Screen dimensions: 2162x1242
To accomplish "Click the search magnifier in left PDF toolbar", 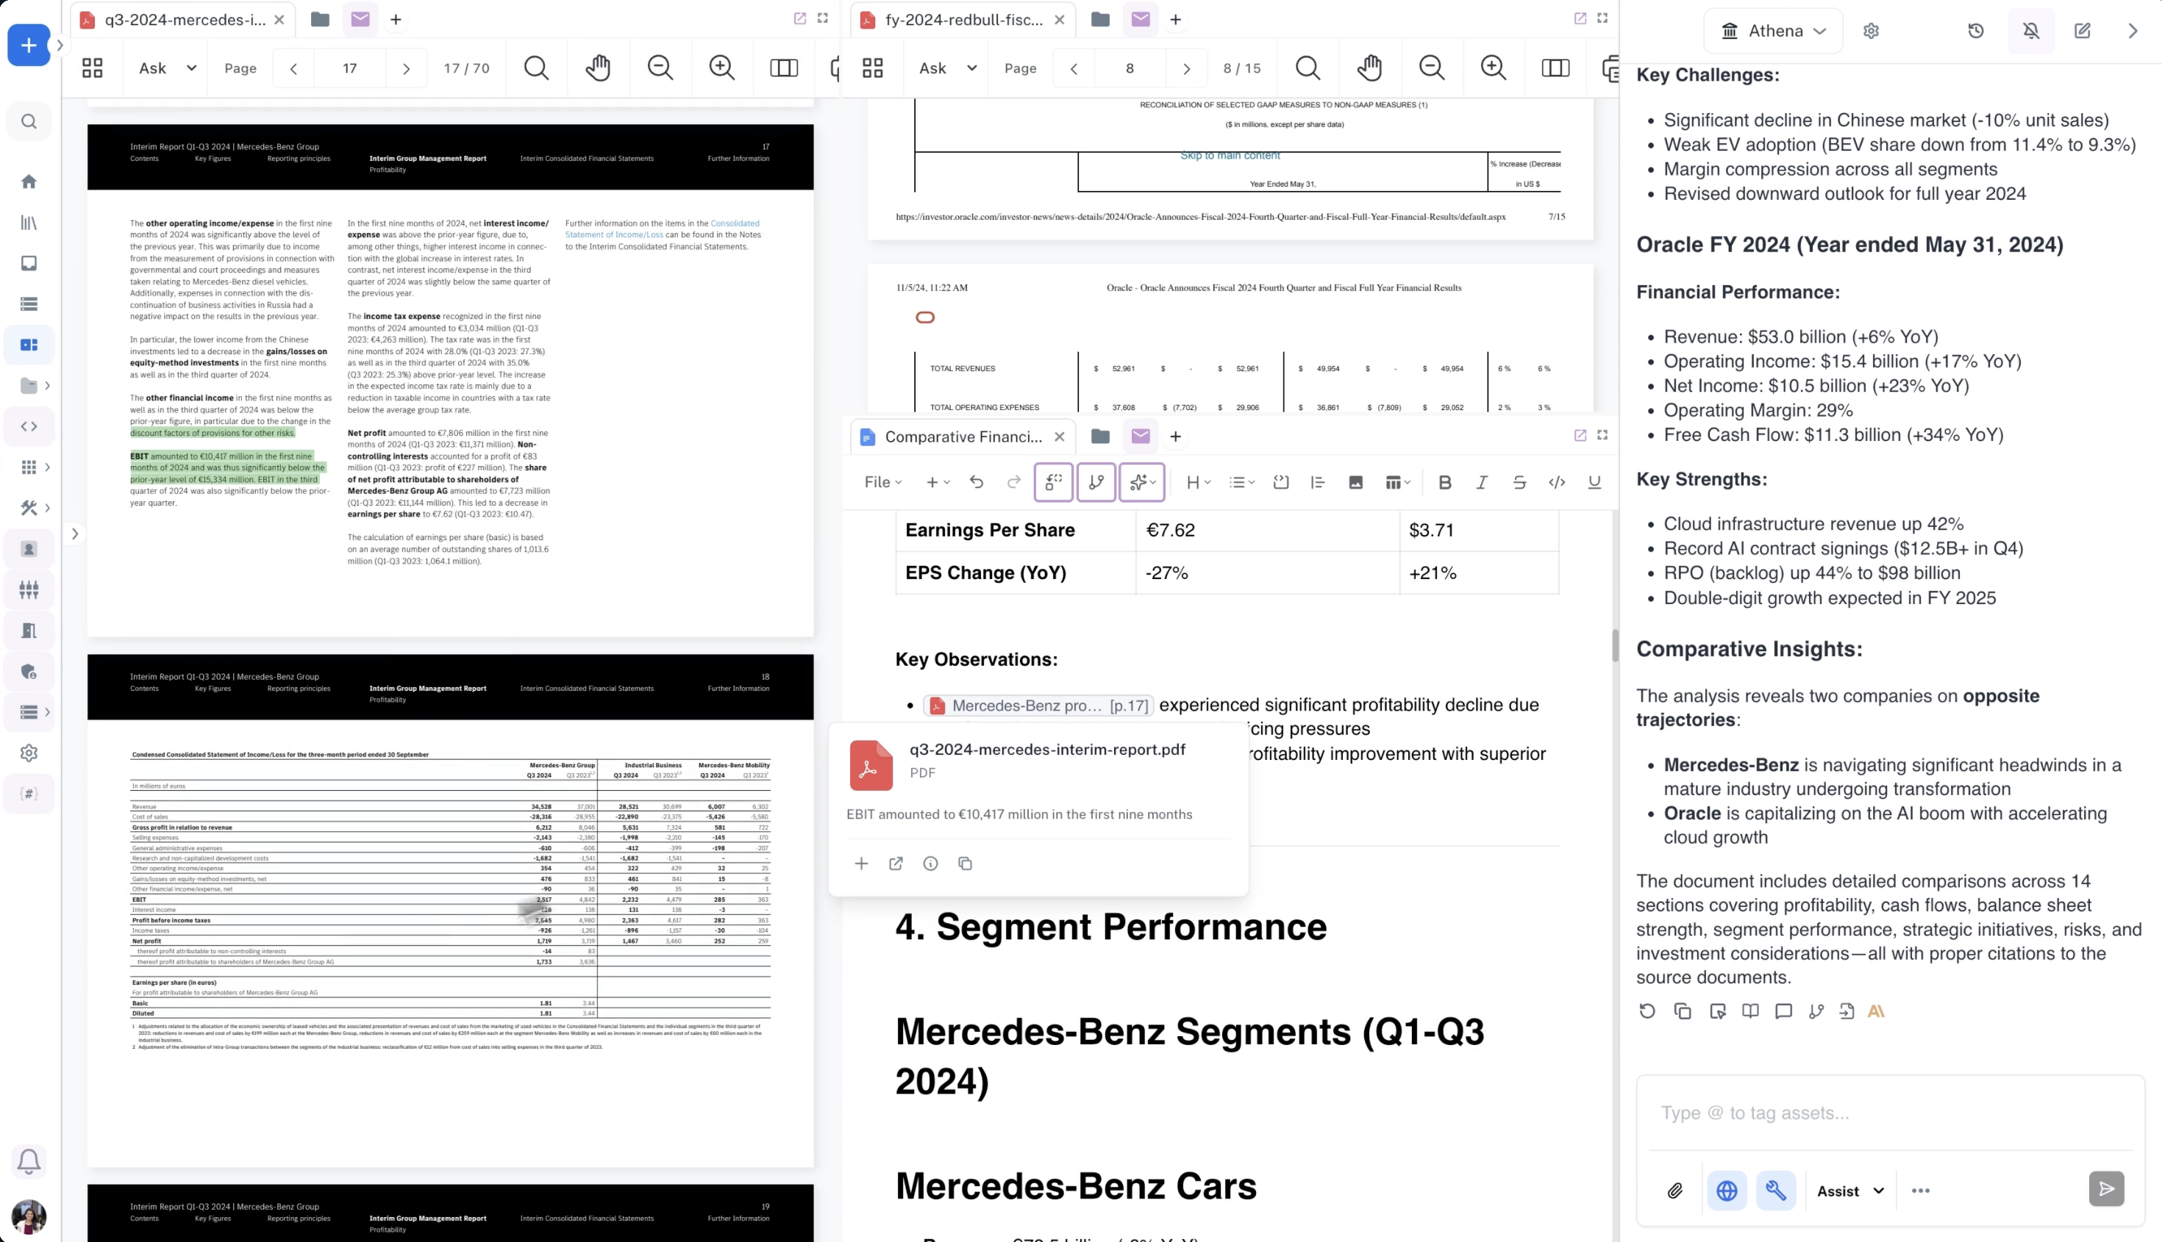I will pos(536,68).
